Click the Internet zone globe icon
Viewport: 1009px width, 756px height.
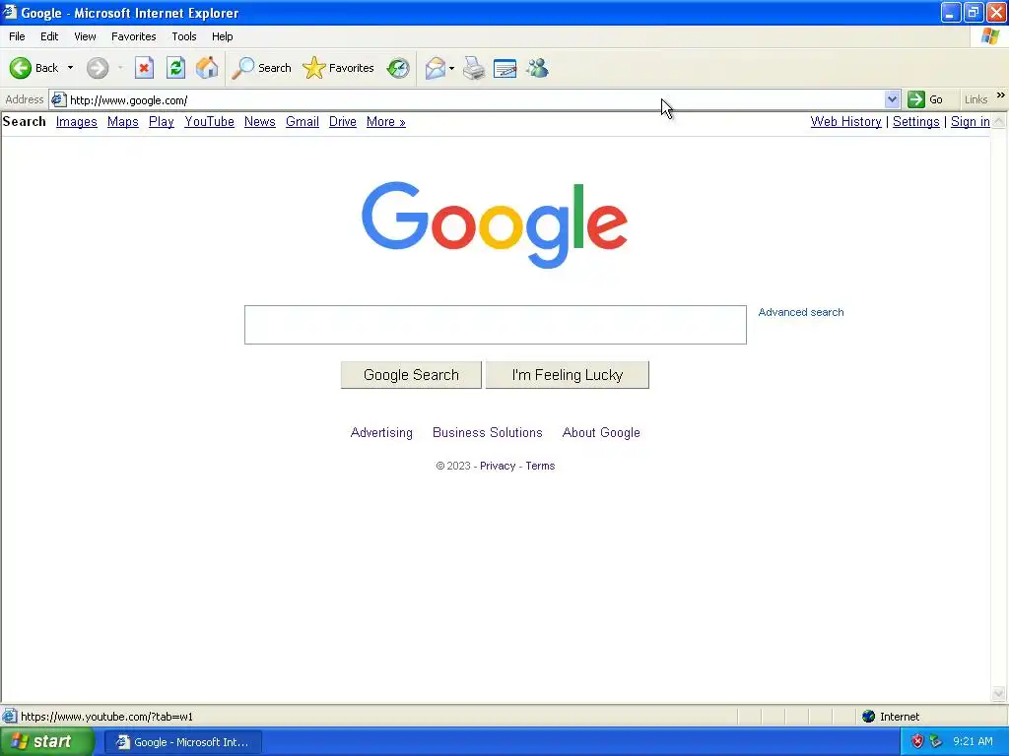[x=869, y=717]
